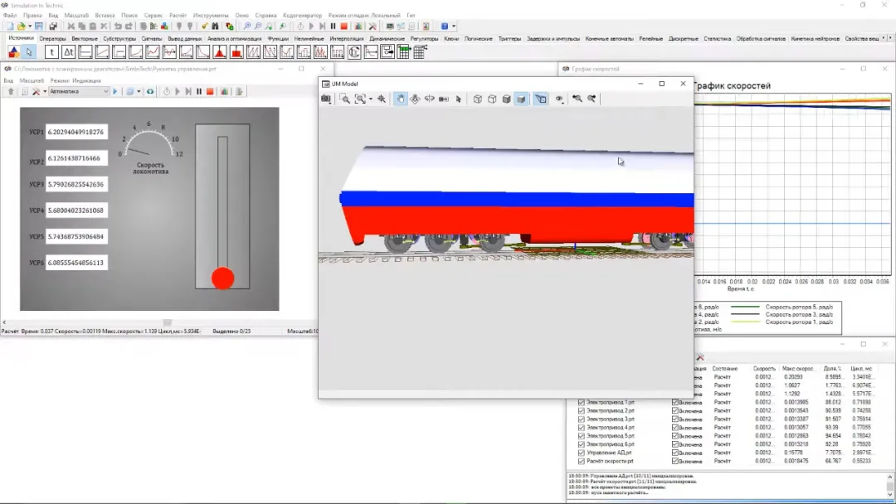Click the red stop button in main toolbar

[x=344, y=27]
